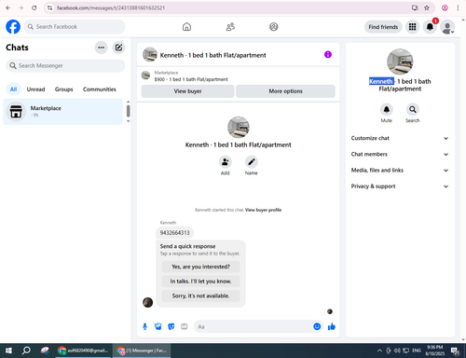
Task: Reload the page
Action: tap(34, 7)
